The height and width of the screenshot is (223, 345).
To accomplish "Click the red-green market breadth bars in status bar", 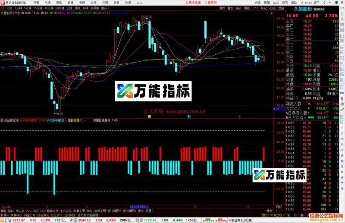I will coord(214,220).
